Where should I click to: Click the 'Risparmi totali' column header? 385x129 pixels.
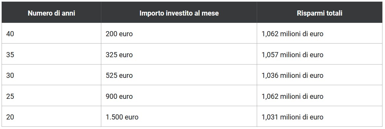pos(319,13)
